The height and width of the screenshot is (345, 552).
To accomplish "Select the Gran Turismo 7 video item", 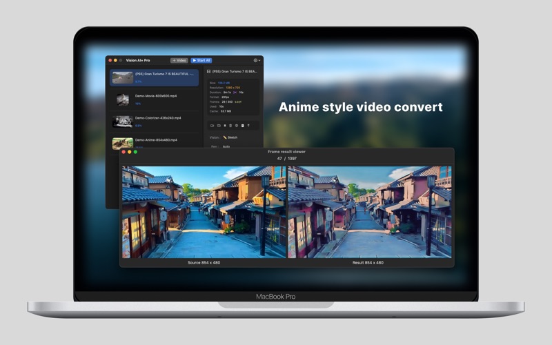I will pyautogui.click(x=154, y=77).
